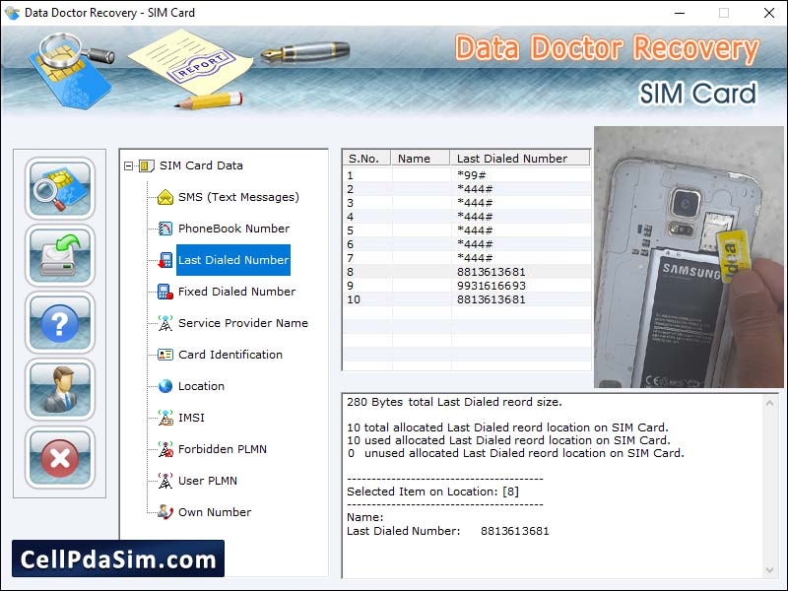Viewport: 788px width, 591px height.
Task: Open User PLMN tree item
Action: pos(208,481)
